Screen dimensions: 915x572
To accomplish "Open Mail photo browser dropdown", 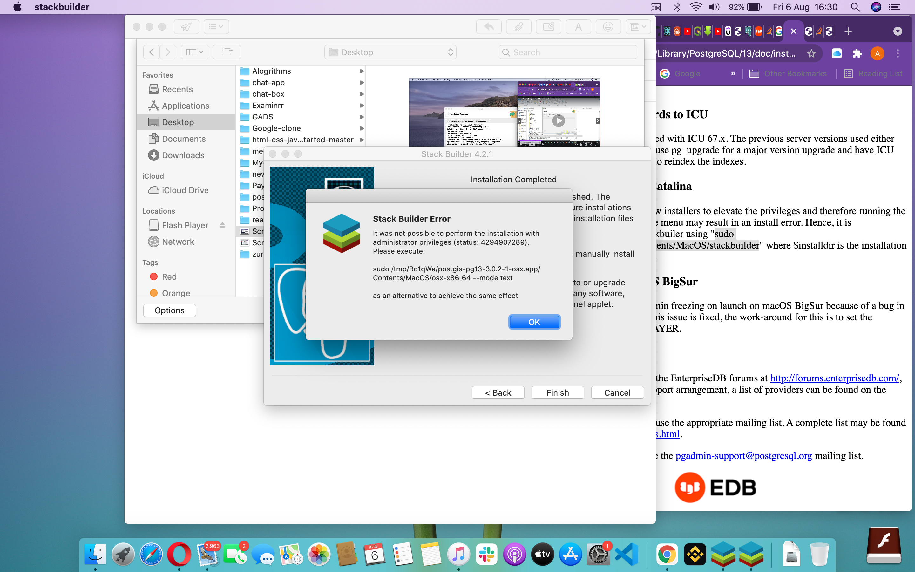I will click(x=638, y=26).
